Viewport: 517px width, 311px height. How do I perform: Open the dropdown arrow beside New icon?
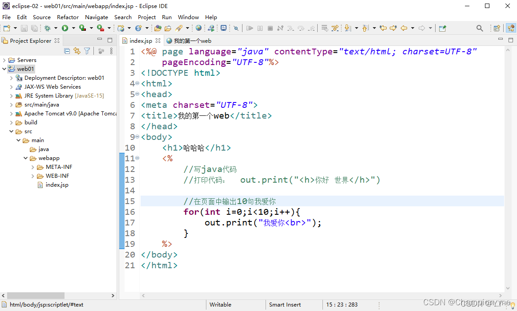15,29
